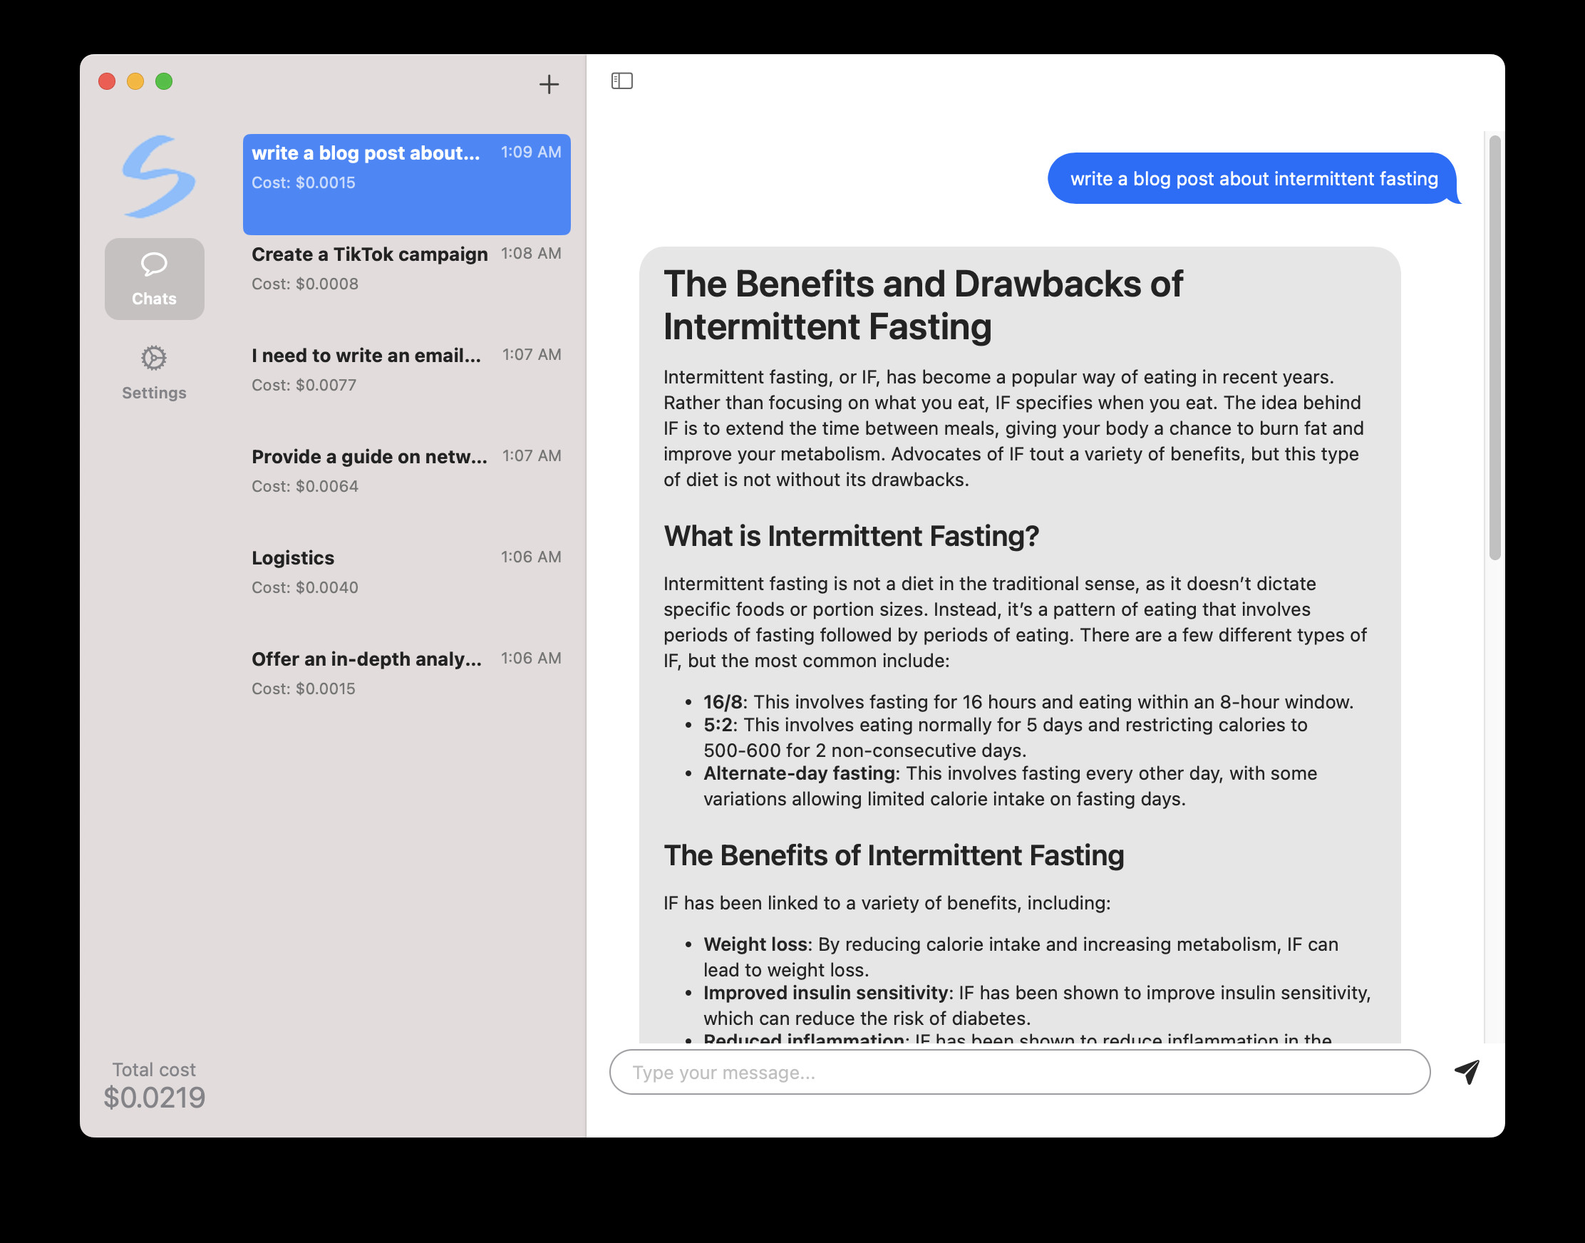The height and width of the screenshot is (1243, 1585).
Task: Click the main blog title heading
Action: [x=923, y=305]
